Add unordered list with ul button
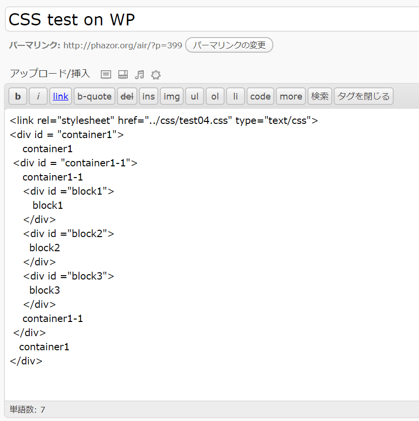The height and width of the screenshot is (421, 419). (x=194, y=96)
